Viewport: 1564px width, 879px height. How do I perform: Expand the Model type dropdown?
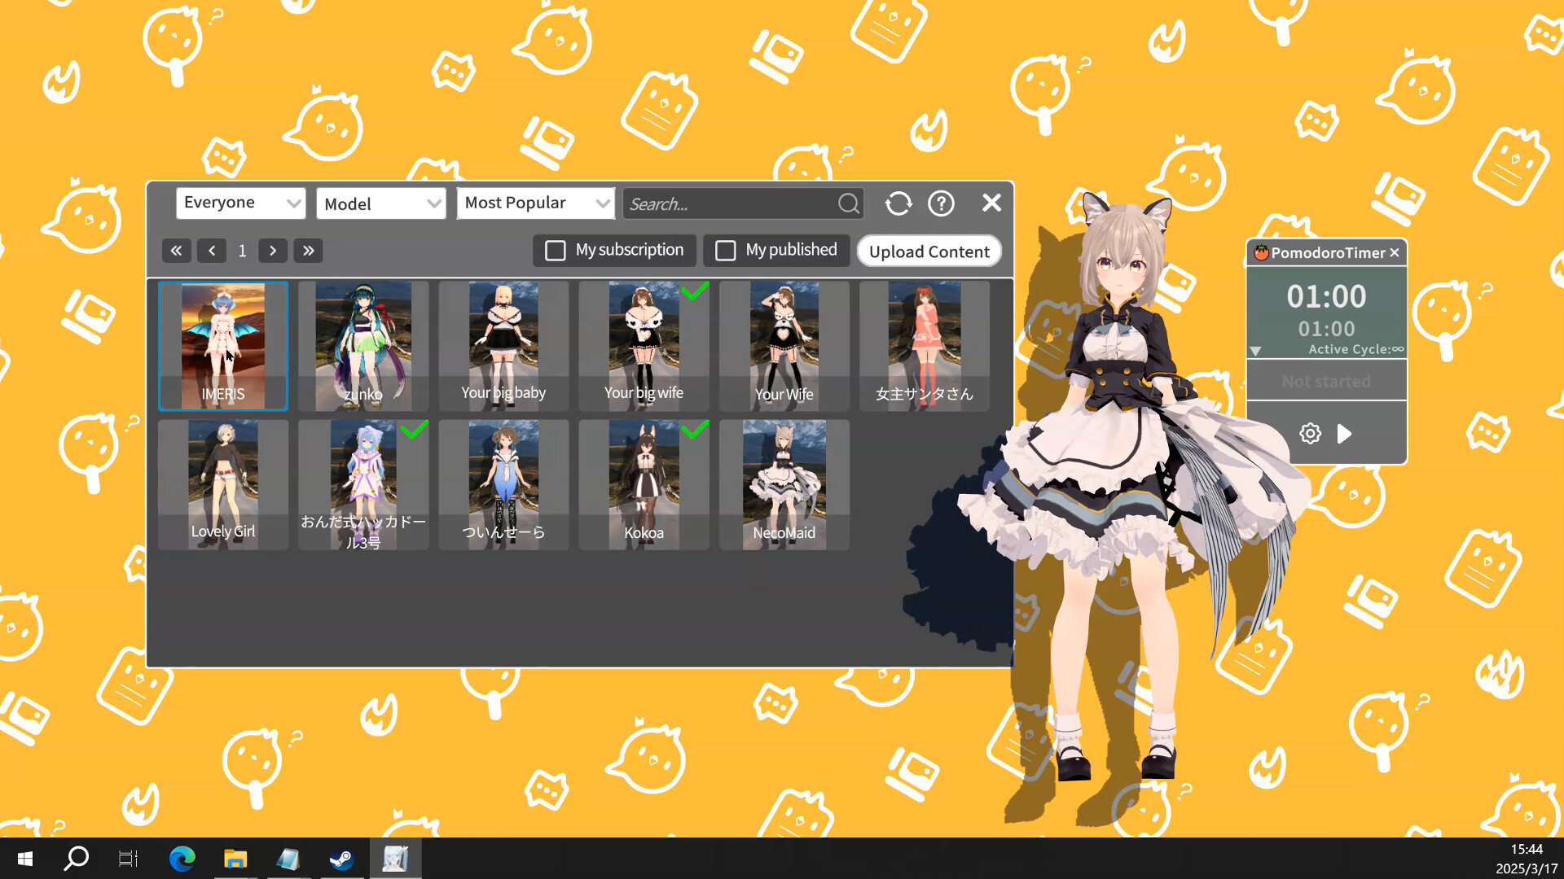tap(380, 203)
